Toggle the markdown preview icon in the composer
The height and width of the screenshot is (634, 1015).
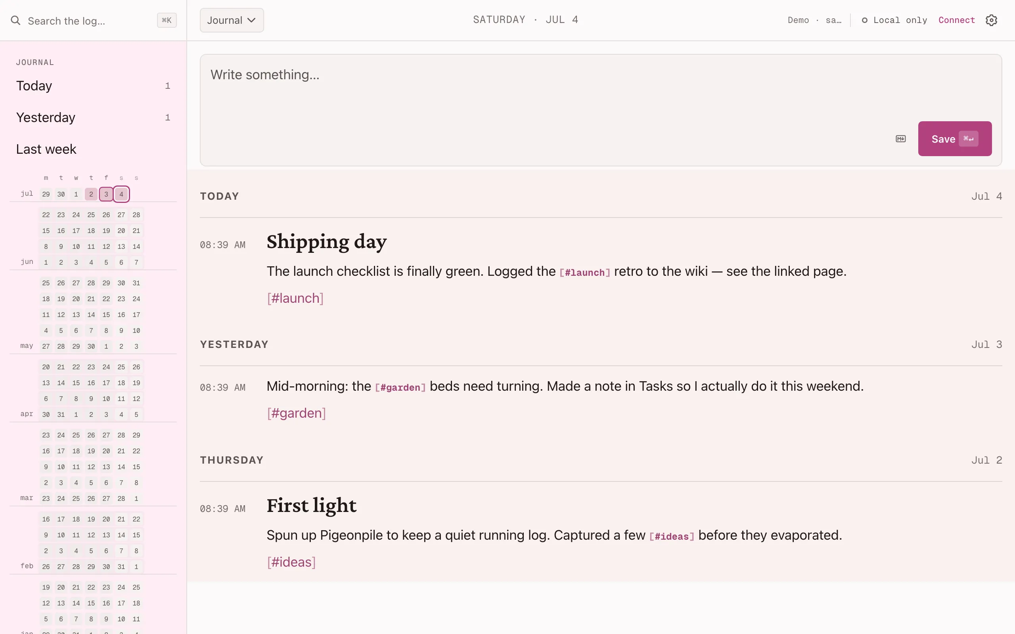point(900,139)
